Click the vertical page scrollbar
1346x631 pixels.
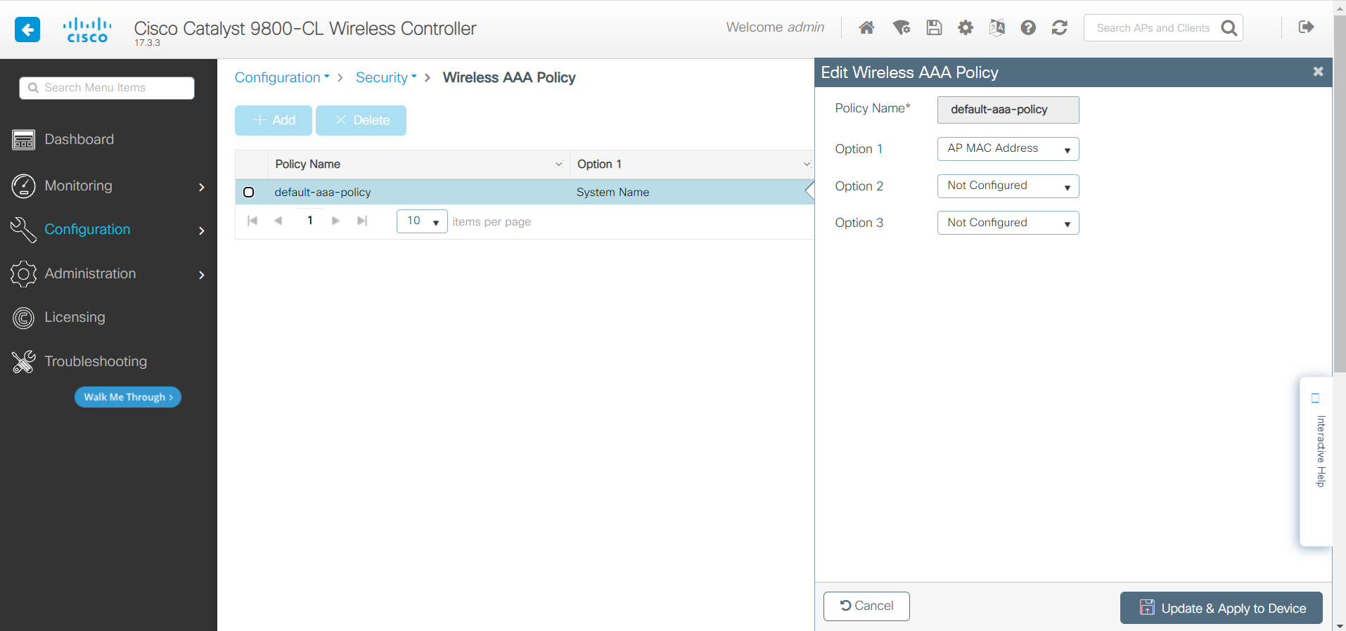1339,193
